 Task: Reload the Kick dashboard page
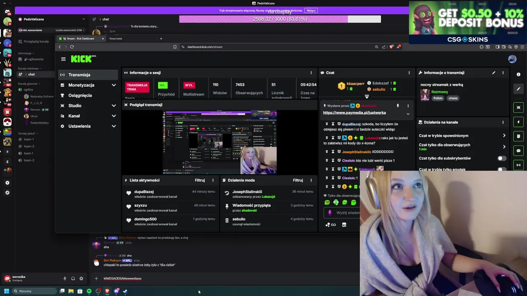[72, 47]
